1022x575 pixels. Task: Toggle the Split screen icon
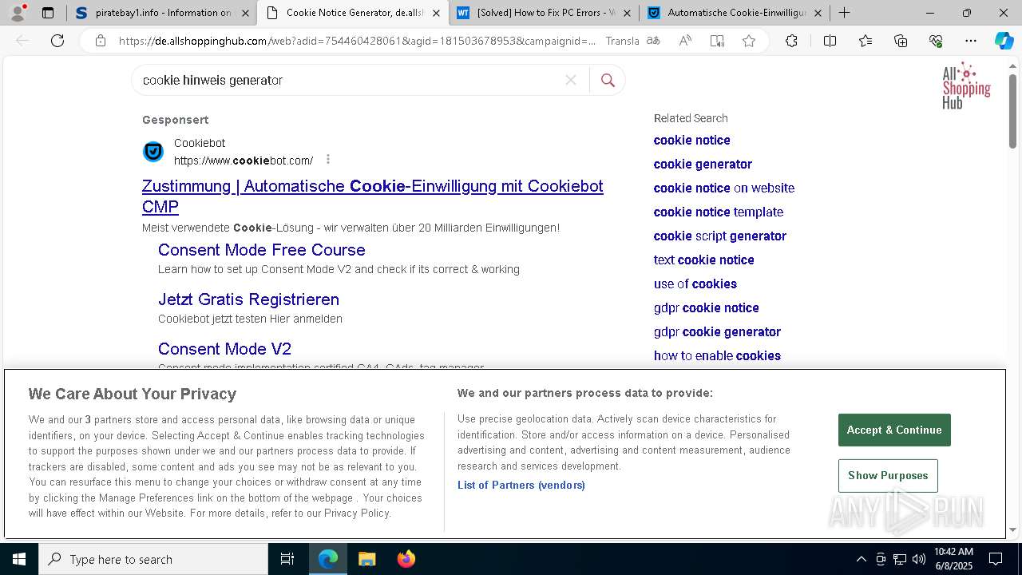point(830,41)
